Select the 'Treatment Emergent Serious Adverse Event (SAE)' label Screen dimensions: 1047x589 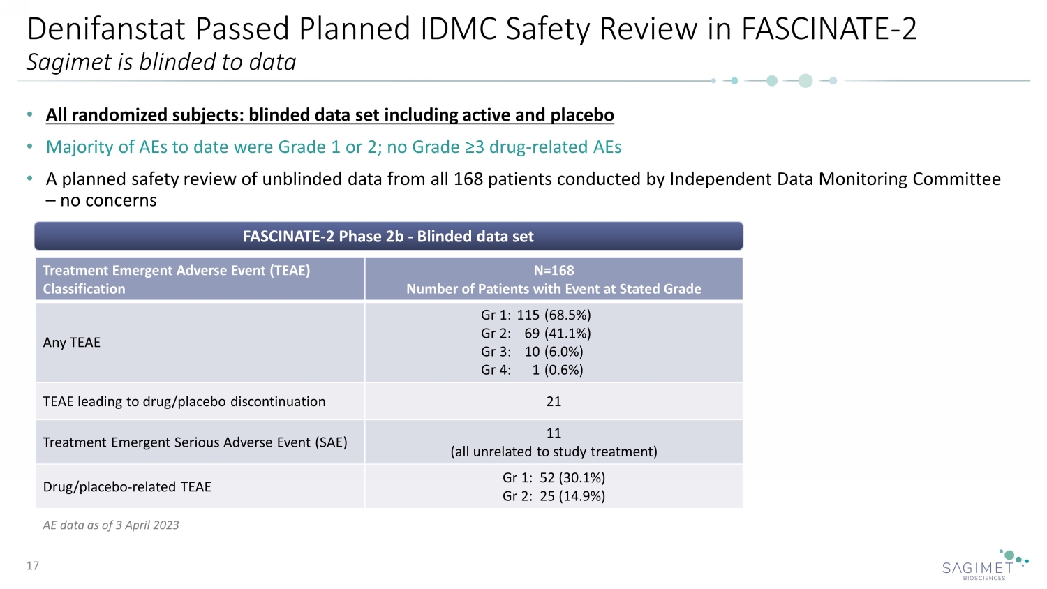[x=195, y=442]
